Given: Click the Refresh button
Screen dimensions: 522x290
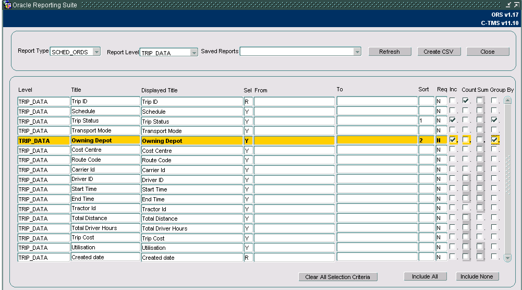Looking at the screenshot, I should coord(390,52).
